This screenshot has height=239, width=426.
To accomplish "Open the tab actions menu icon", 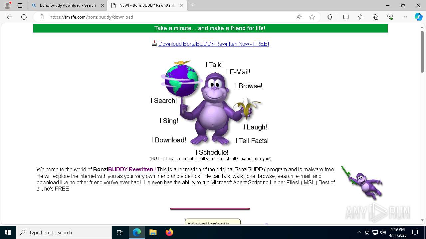I will 20,5.
